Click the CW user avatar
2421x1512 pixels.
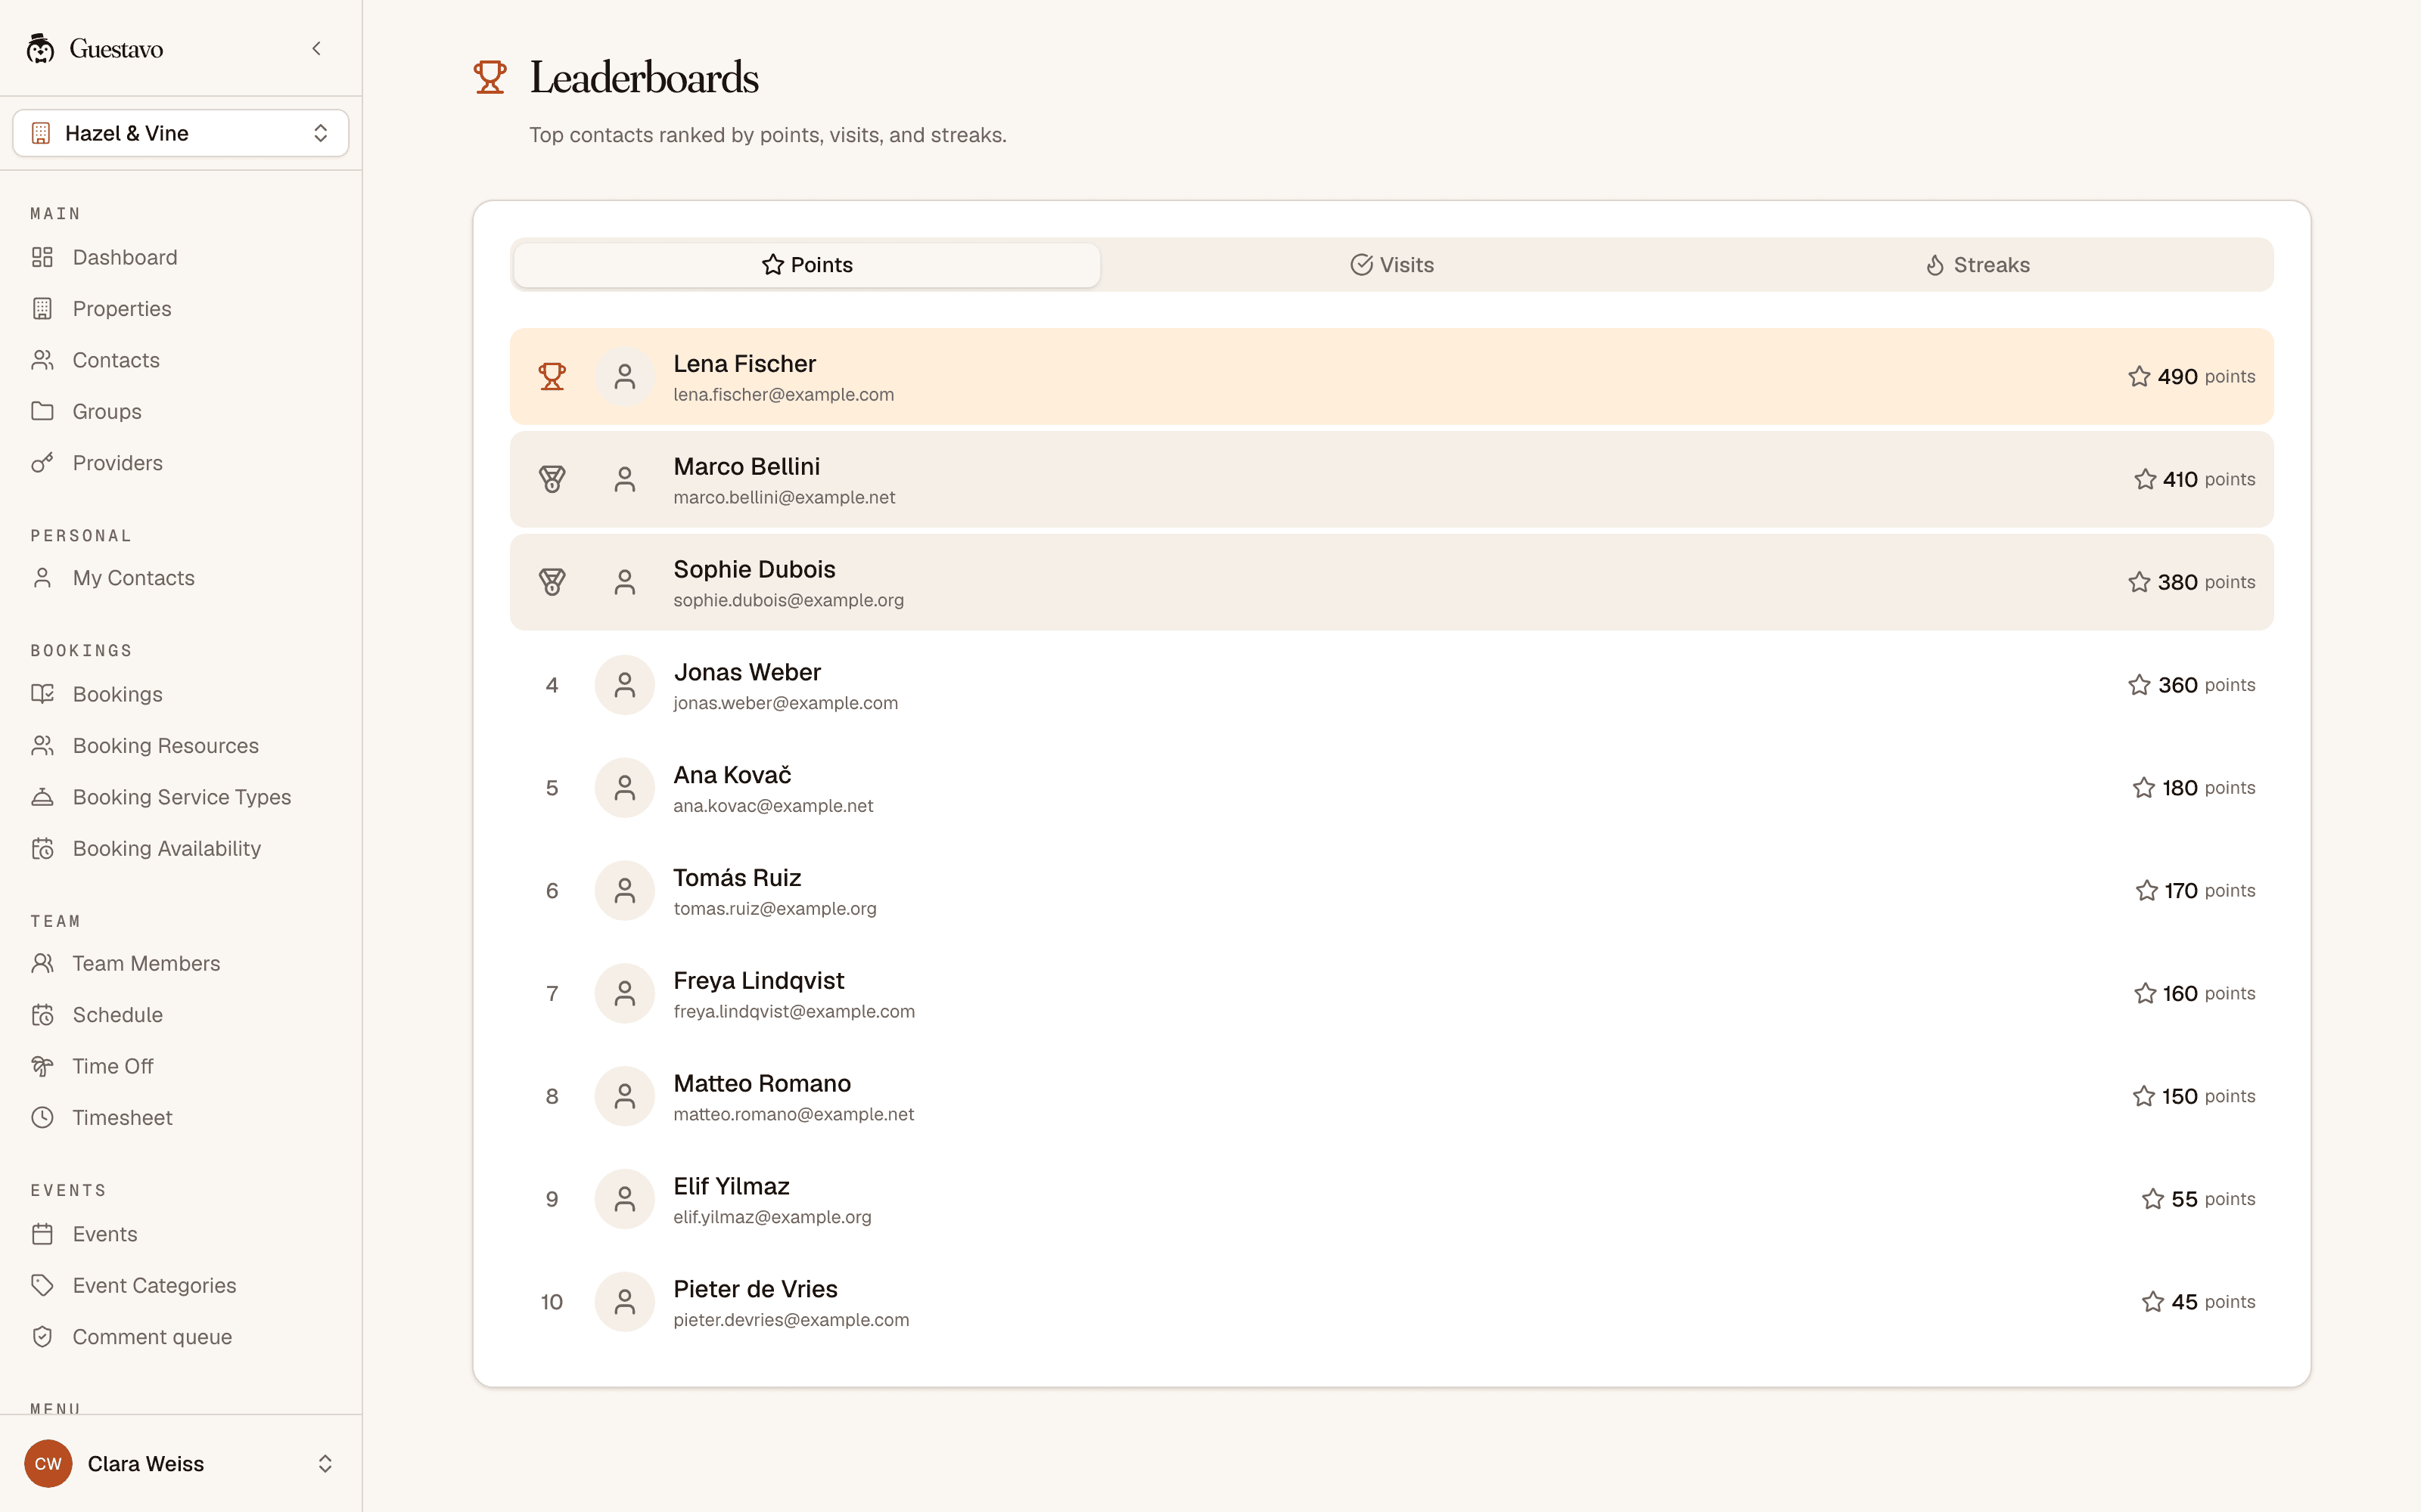click(x=48, y=1463)
